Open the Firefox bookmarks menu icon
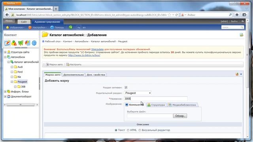 tap(244, 15)
